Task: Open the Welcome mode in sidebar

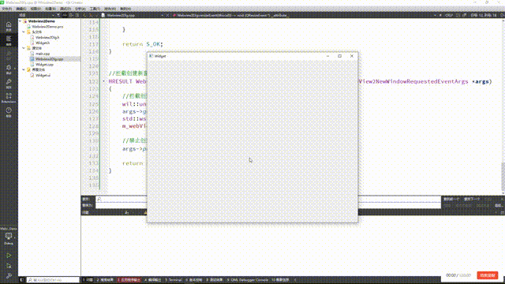Action: coord(9,26)
